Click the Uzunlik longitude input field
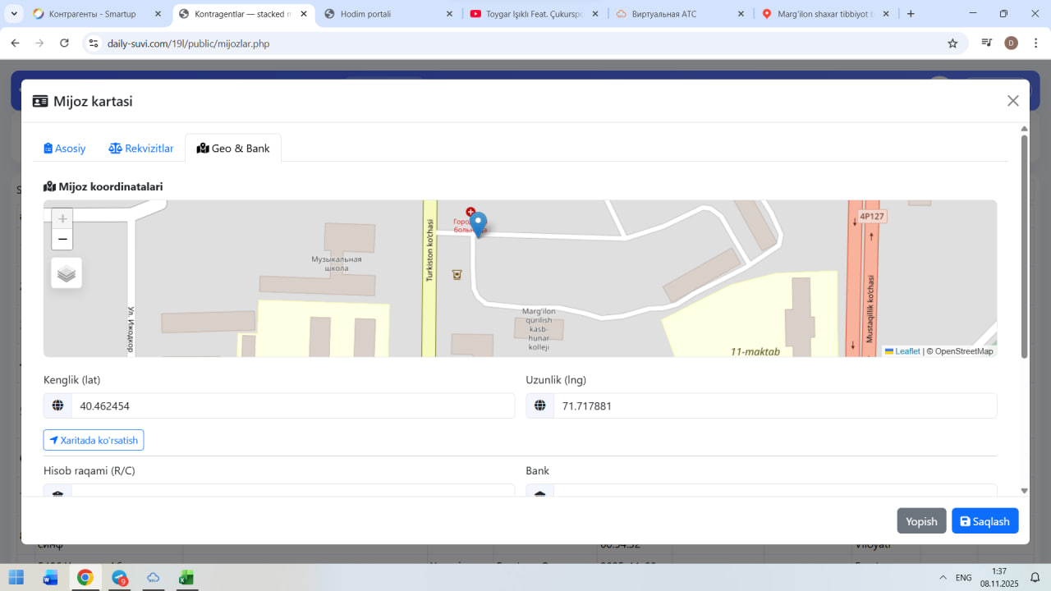The height and width of the screenshot is (591, 1051). tap(774, 405)
